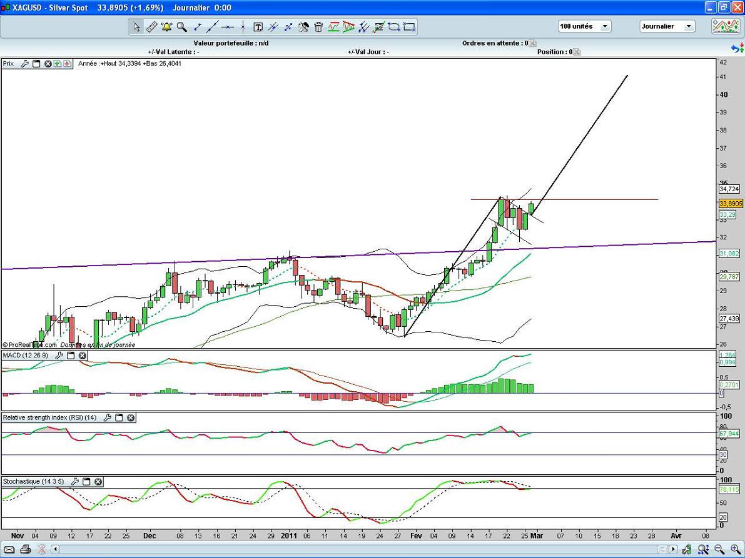Click the Année Haut Bas info text
The image size is (745, 558).
129,64
